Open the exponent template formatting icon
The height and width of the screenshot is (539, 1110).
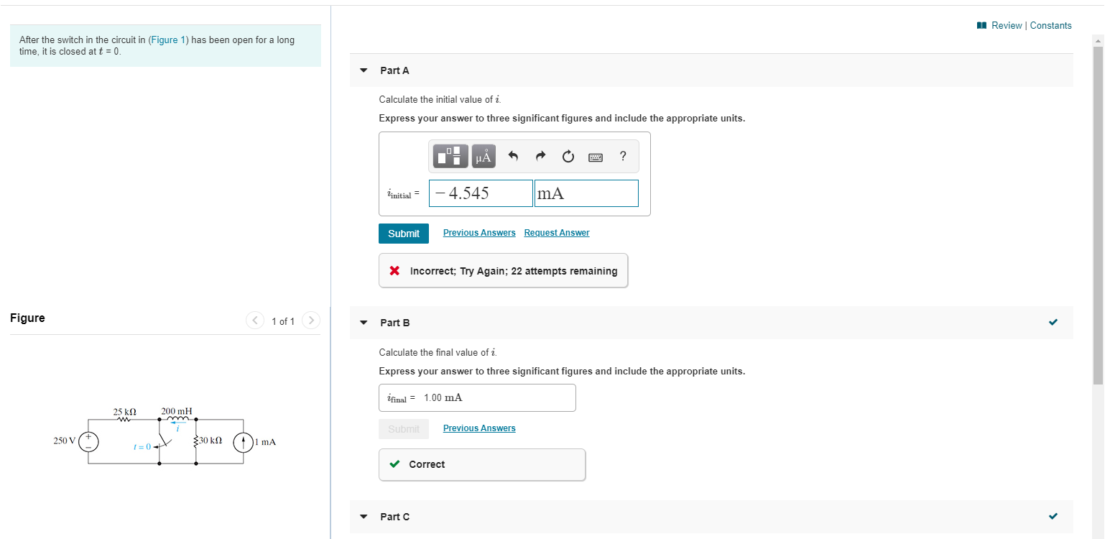450,156
